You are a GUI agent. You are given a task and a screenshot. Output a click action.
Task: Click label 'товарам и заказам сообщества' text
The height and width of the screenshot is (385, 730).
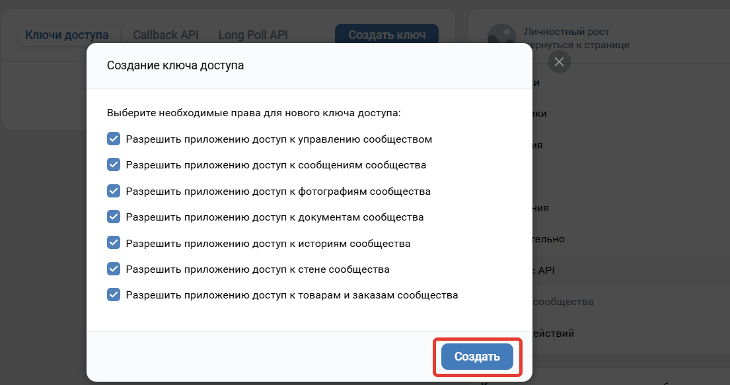378,295
